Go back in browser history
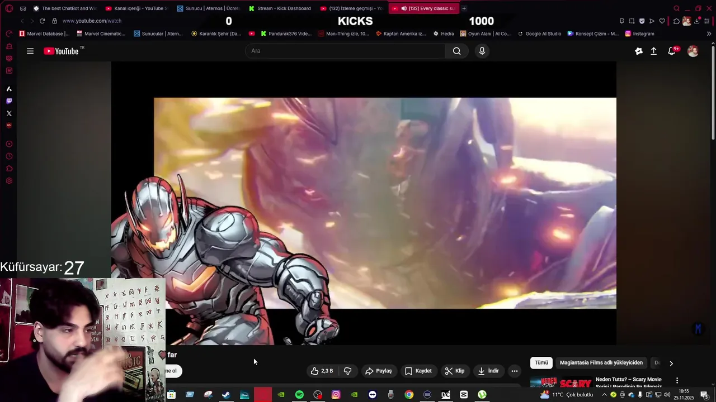716x402 pixels. (x=22, y=21)
